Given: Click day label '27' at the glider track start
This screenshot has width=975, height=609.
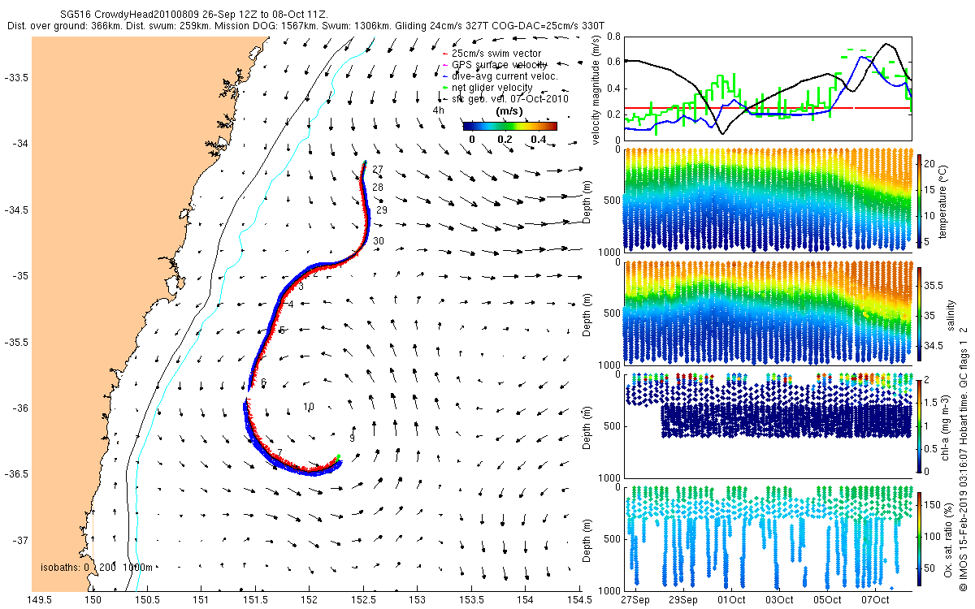Looking at the screenshot, I should [x=378, y=171].
